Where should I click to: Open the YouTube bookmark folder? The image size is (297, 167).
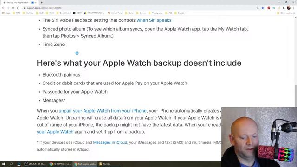click(x=28, y=13)
